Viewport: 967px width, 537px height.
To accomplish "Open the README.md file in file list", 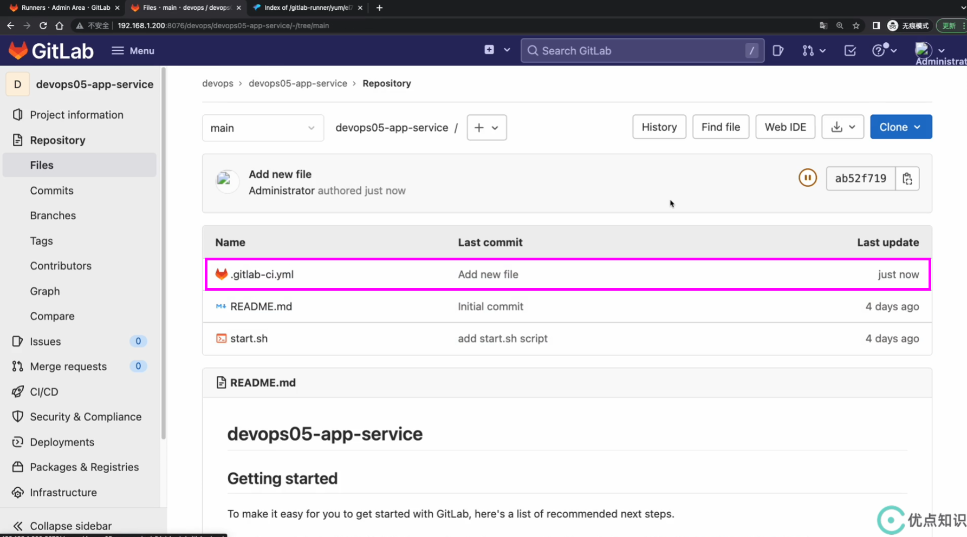I will (261, 306).
